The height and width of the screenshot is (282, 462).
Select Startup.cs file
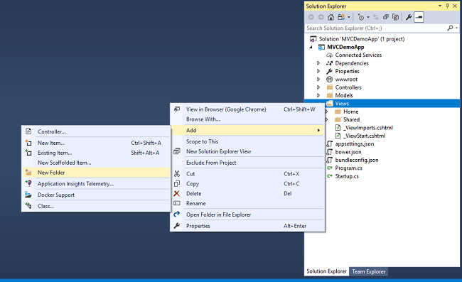click(347, 176)
